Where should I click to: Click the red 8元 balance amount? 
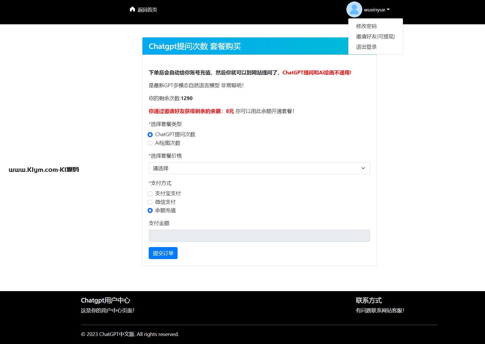click(230, 111)
